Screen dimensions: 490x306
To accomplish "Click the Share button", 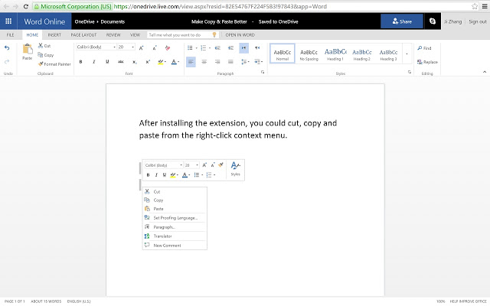I will click(402, 21).
